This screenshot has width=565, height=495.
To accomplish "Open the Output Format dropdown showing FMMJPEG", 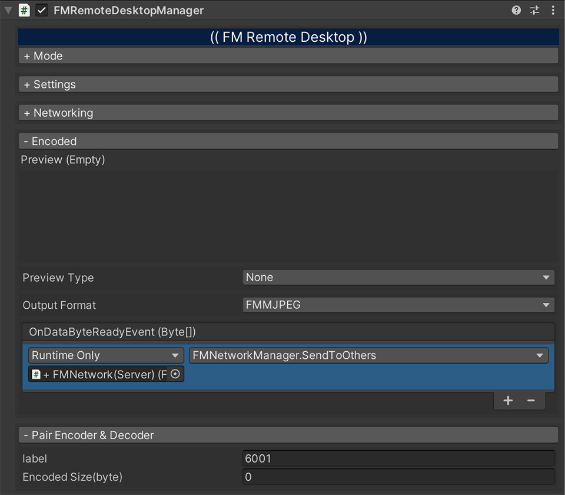I will click(x=398, y=305).
